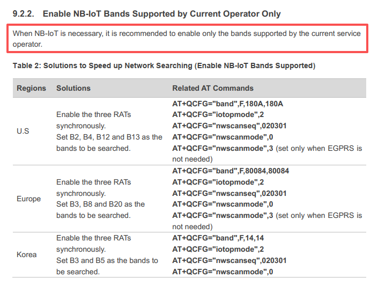This screenshot has width=378, height=292.
Task: Click the red-boxed NB-IoT recommendation paragraph
Action: pyautogui.click(x=187, y=39)
